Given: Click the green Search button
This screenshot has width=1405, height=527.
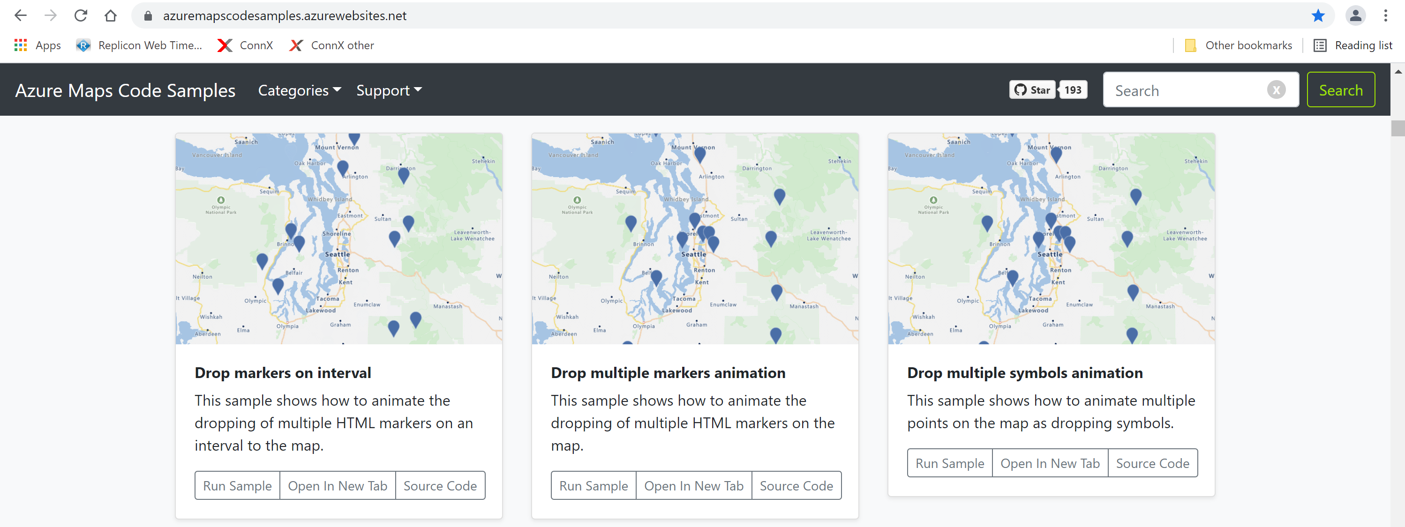Looking at the screenshot, I should point(1341,90).
